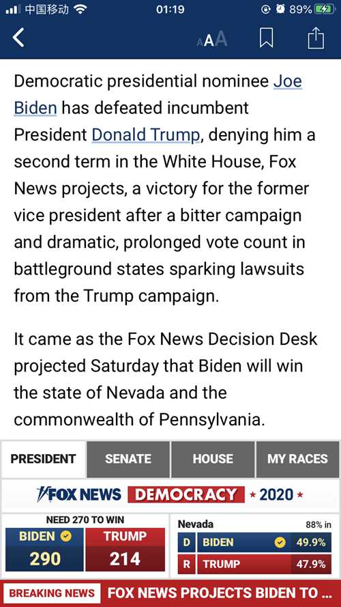Tap the Wi-Fi status icon
The image size is (341, 607).
pyautogui.click(x=80, y=10)
